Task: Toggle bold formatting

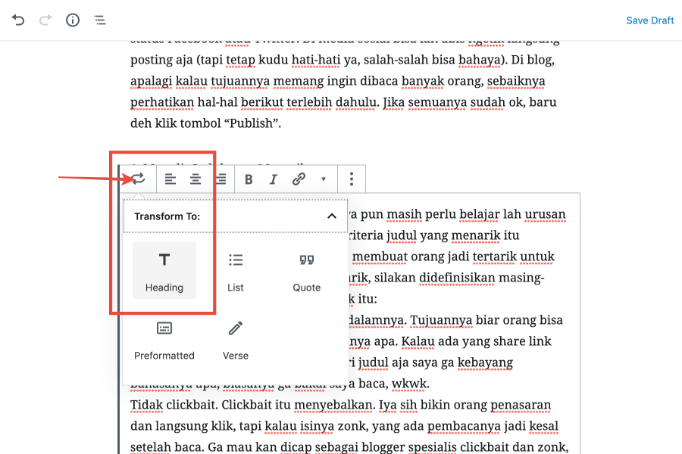Action: click(x=249, y=179)
